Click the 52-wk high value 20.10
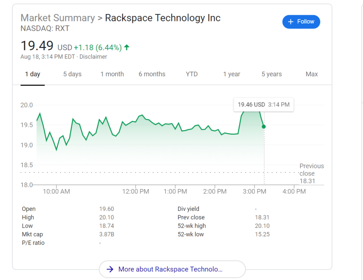This screenshot has width=363, height=280. [262, 226]
